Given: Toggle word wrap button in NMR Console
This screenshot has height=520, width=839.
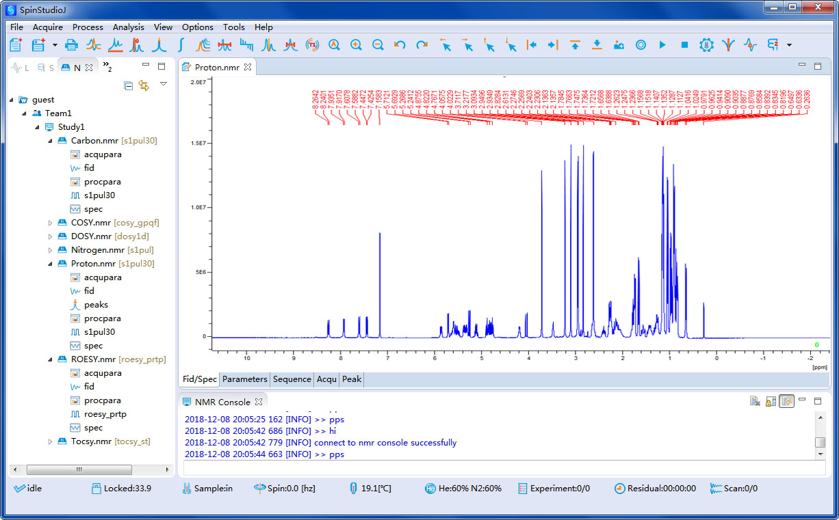Looking at the screenshot, I should coord(787,401).
